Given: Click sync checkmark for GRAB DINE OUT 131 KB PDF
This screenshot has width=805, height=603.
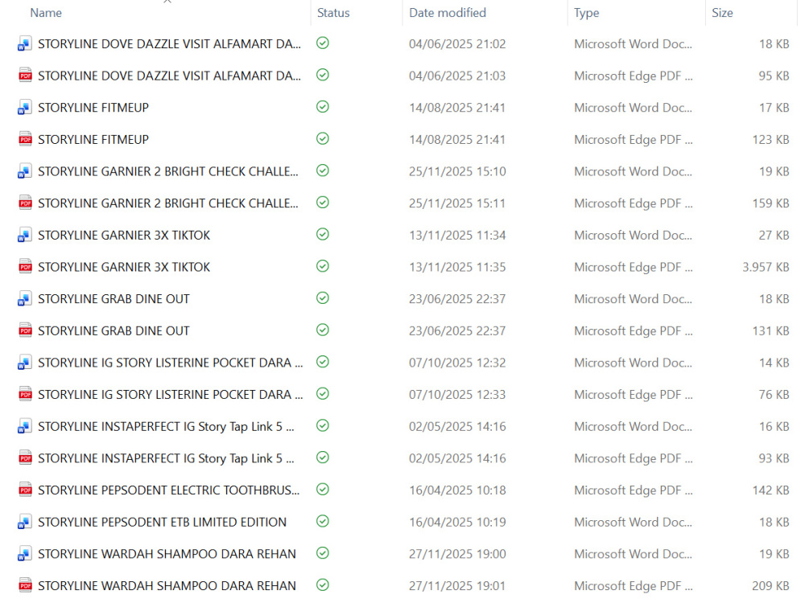Looking at the screenshot, I should (x=323, y=330).
